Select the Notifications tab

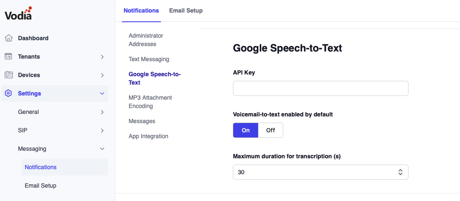pyautogui.click(x=141, y=10)
